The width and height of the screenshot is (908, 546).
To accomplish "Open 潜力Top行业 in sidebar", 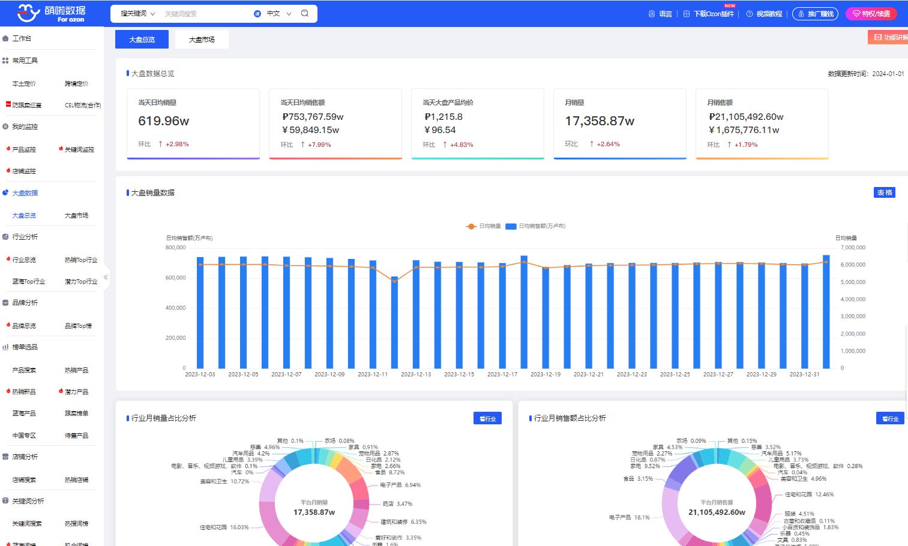I will pos(81,281).
